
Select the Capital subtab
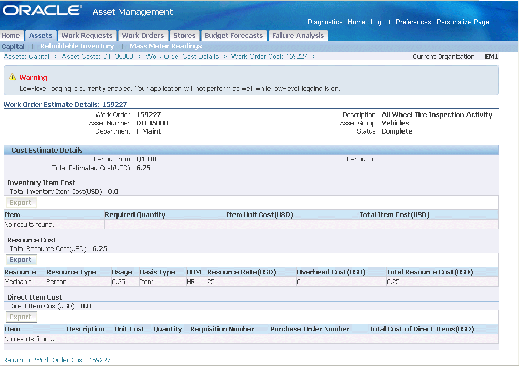click(x=13, y=47)
